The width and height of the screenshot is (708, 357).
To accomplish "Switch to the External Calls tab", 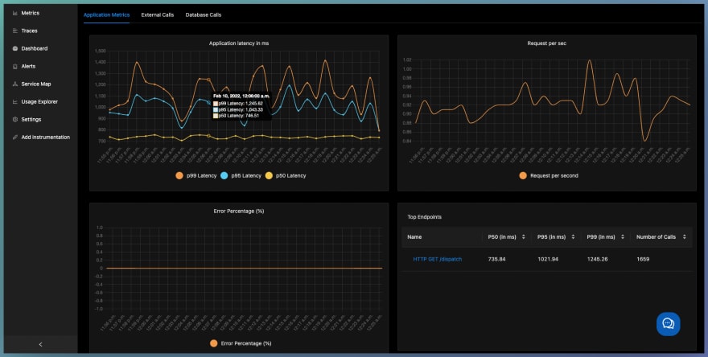I will coord(157,15).
